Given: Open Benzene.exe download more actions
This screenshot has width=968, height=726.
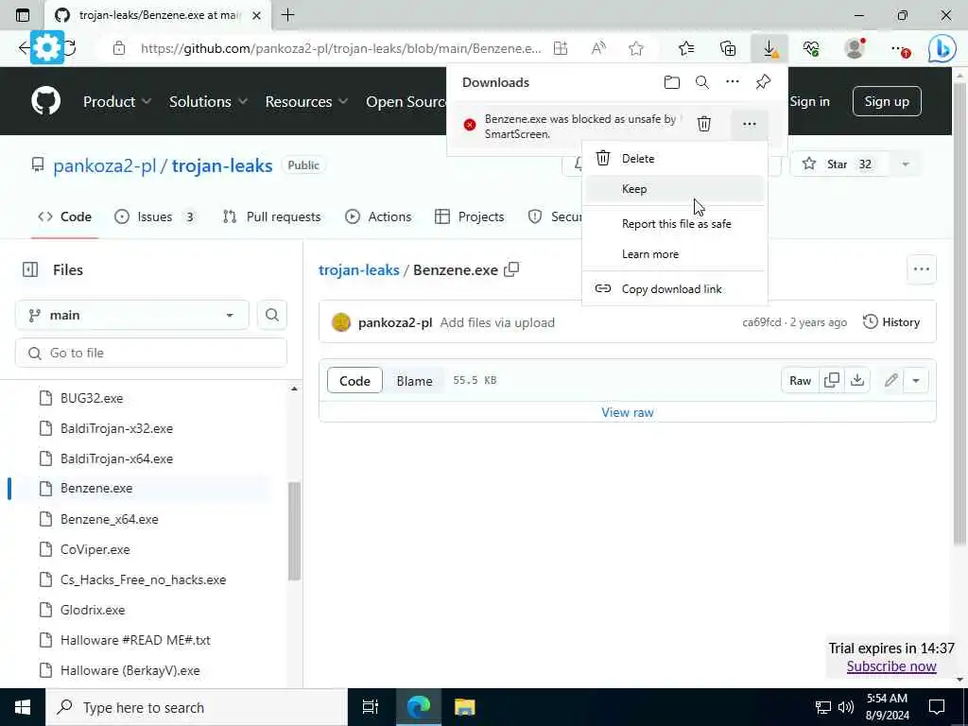Looking at the screenshot, I should click(x=750, y=124).
